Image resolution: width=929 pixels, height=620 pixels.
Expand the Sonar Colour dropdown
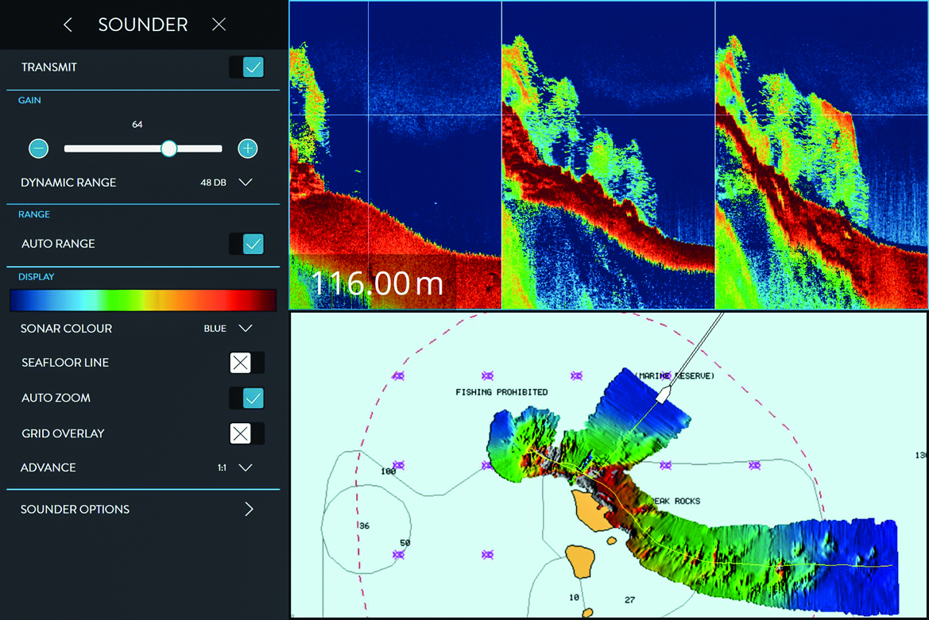[246, 329]
